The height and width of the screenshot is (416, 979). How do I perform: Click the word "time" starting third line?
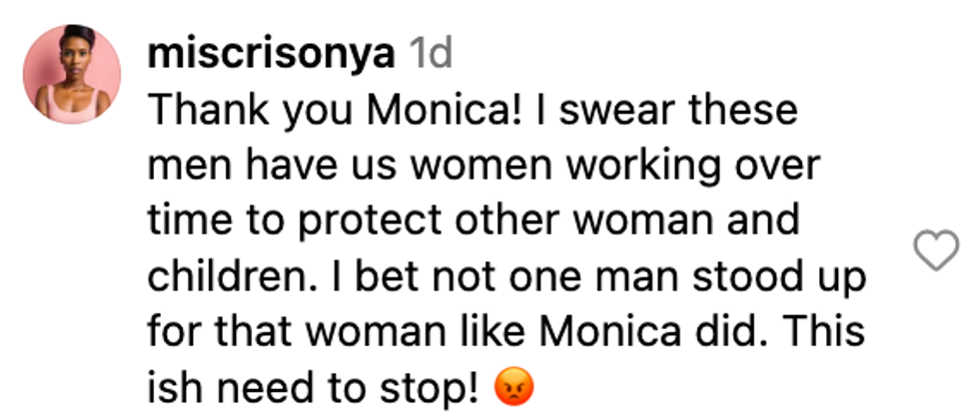tap(182, 219)
